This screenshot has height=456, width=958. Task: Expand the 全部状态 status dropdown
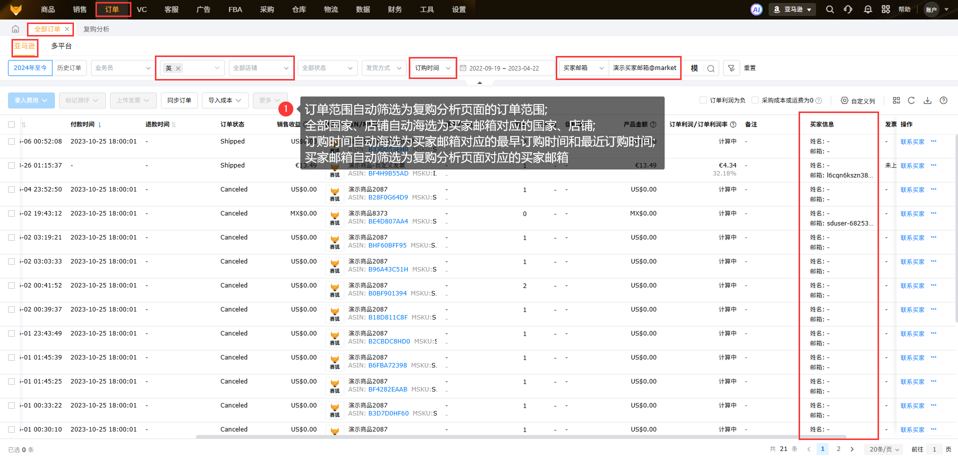327,68
